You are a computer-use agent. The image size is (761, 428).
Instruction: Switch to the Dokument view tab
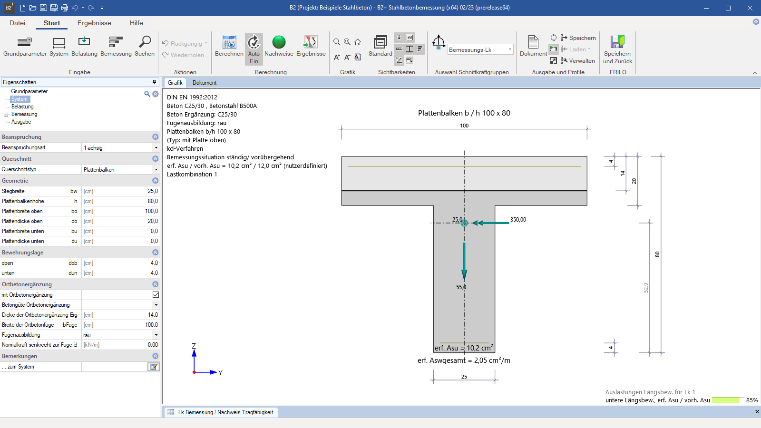[205, 83]
